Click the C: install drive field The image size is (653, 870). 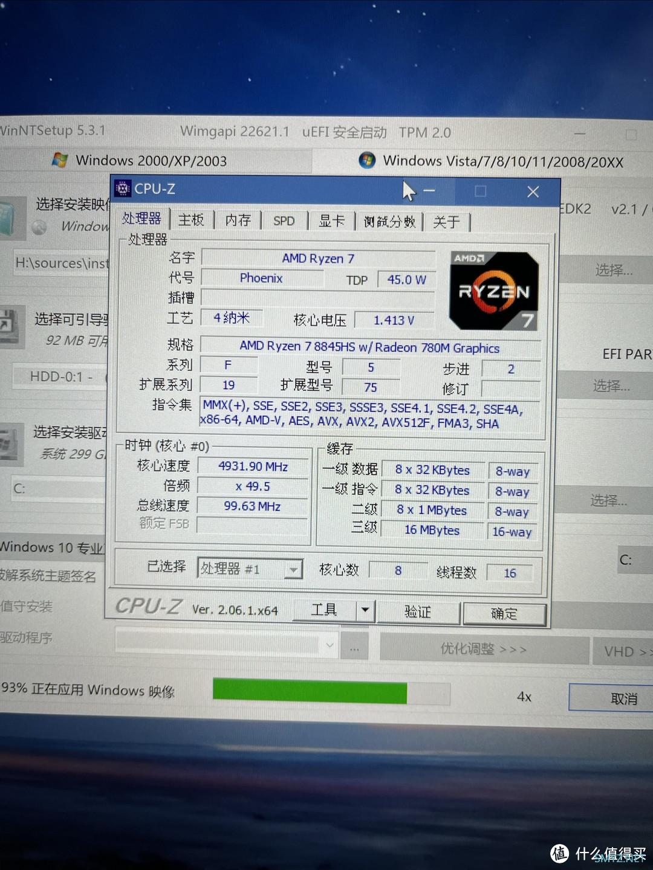click(x=59, y=488)
